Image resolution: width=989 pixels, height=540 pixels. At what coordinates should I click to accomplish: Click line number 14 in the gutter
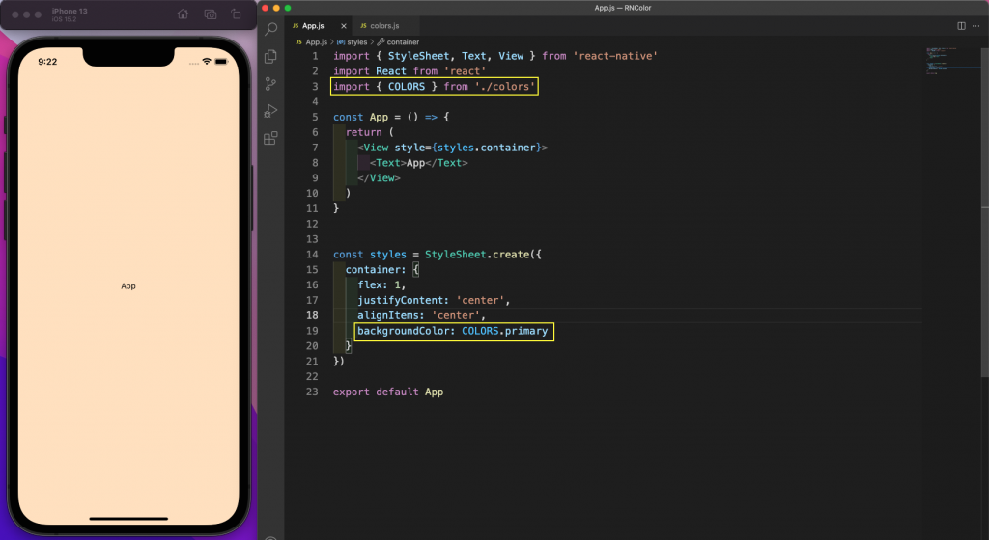(312, 255)
